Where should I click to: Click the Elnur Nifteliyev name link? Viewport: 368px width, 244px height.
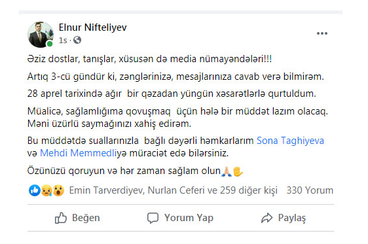click(x=93, y=27)
